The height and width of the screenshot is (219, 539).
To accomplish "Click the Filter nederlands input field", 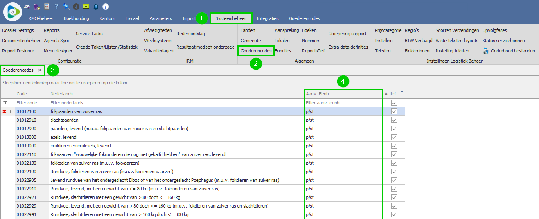I will [x=176, y=103].
